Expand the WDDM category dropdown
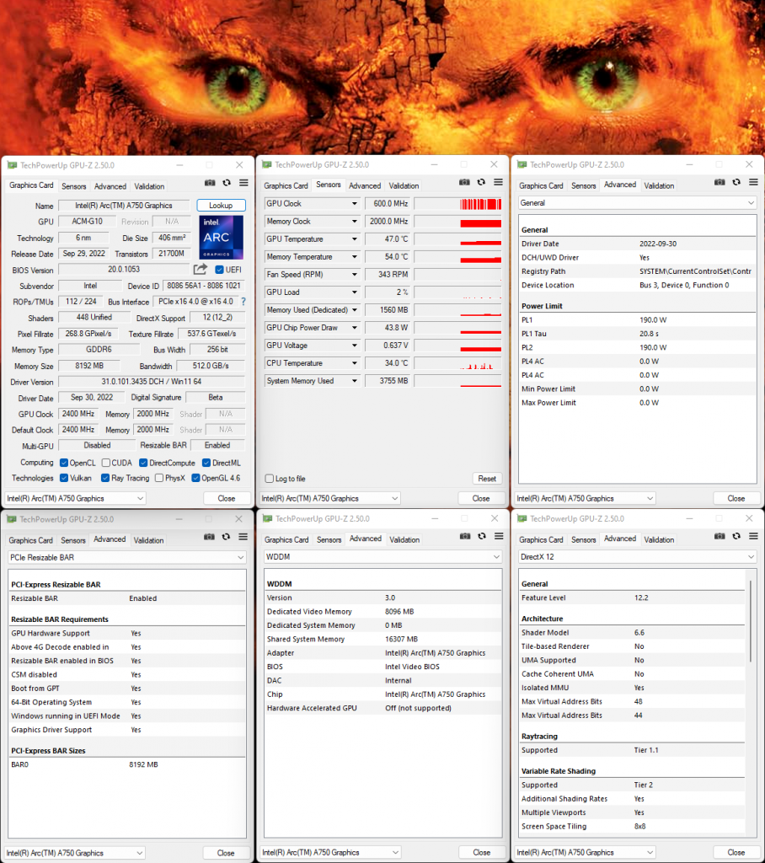The height and width of the screenshot is (863, 765). tap(382, 557)
